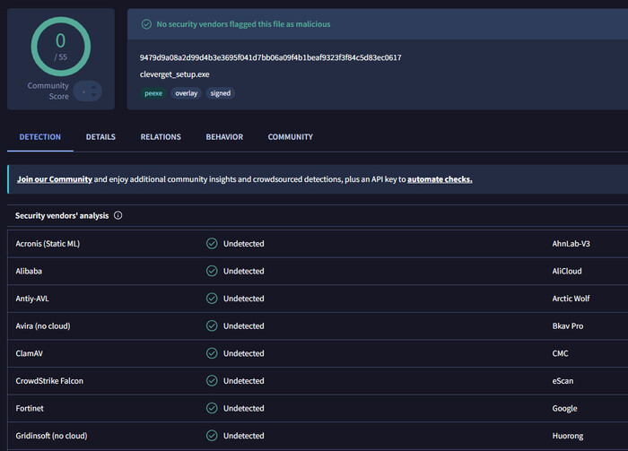Click the Fortinet vendor name
628x451 pixels.
[30, 408]
